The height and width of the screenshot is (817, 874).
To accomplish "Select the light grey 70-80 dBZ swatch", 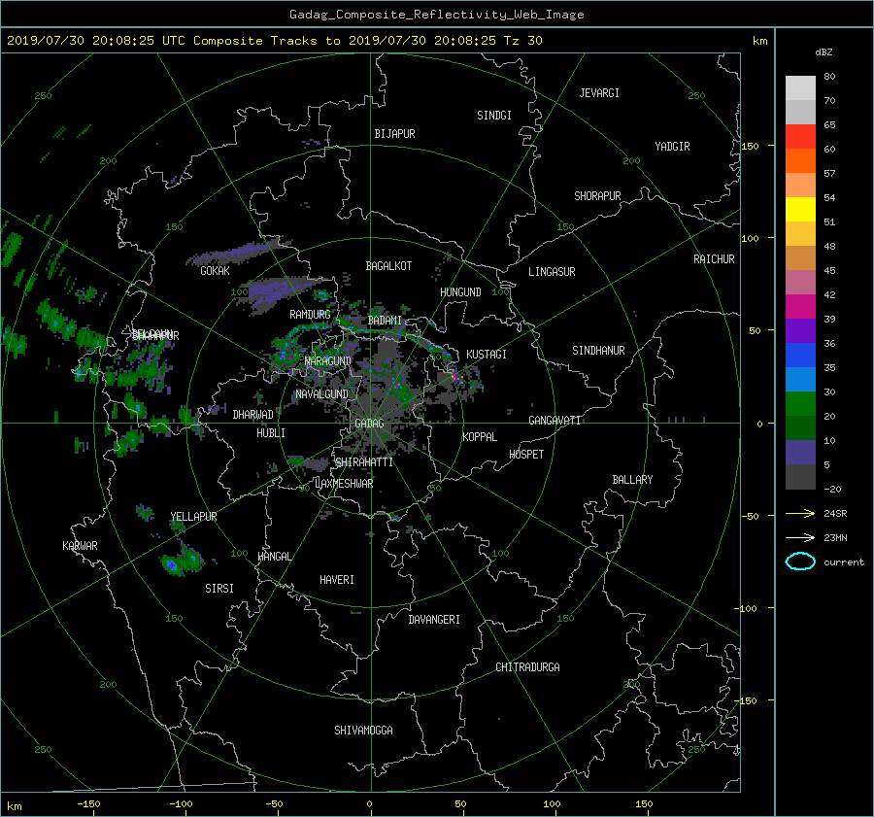I will pos(800,88).
